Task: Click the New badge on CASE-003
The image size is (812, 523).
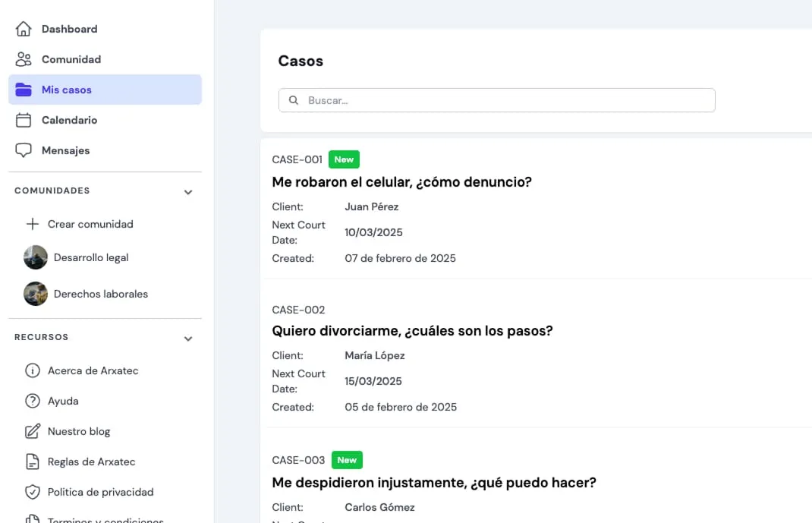Action: (347, 460)
